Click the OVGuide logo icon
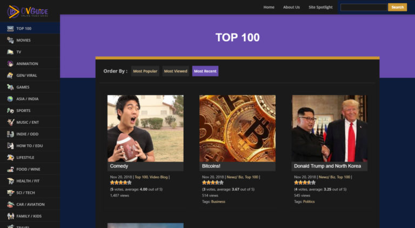The image size is (415, 228). click(13, 11)
